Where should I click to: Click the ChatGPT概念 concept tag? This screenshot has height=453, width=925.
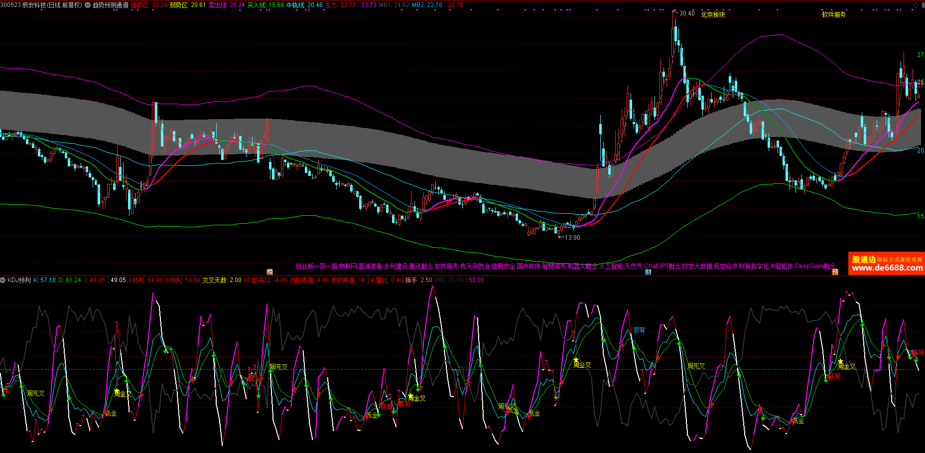662,266
